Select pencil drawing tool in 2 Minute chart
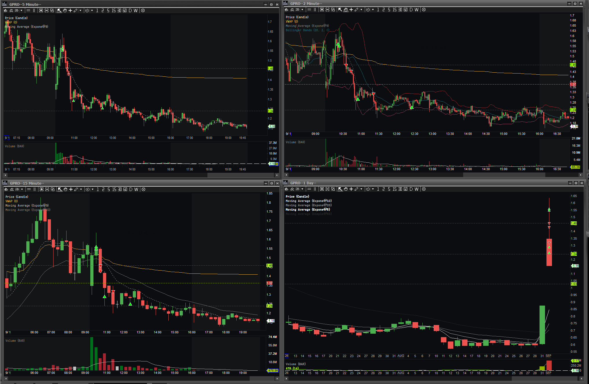 pyautogui.click(x=356, y=10)
